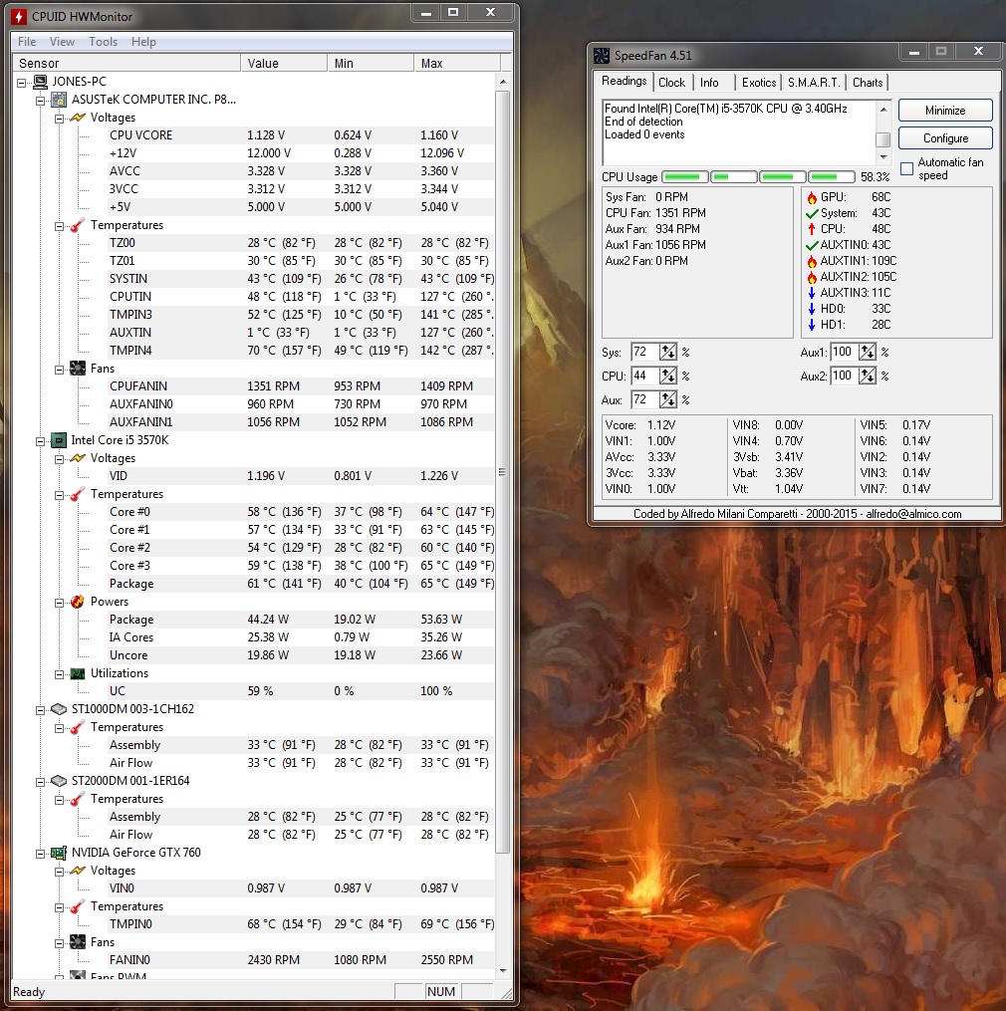The image size is (1006, 1011).
Task: Collapse the ASUSTeK COMPUTER INC. node
Action: pos(40,101)
